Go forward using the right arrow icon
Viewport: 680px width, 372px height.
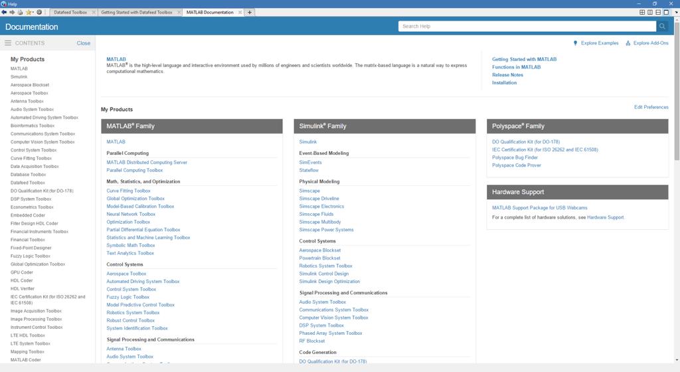[x=12, y=12]
